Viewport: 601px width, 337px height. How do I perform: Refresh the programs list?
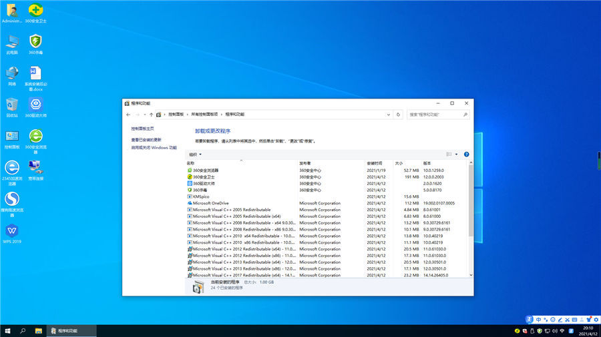click(x=398, y=115)
